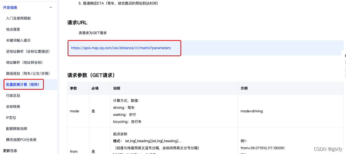The image size is (346, 154).
Task: Click walking：步行 option text
Action: [124, 115]
